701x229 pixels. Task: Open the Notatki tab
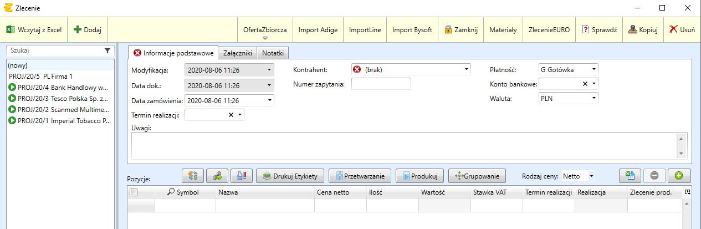(273, 53)
